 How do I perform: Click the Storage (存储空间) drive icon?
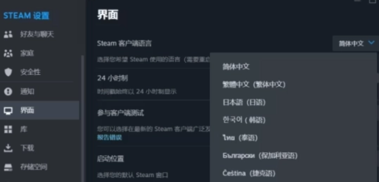click(x=8, y=167)
